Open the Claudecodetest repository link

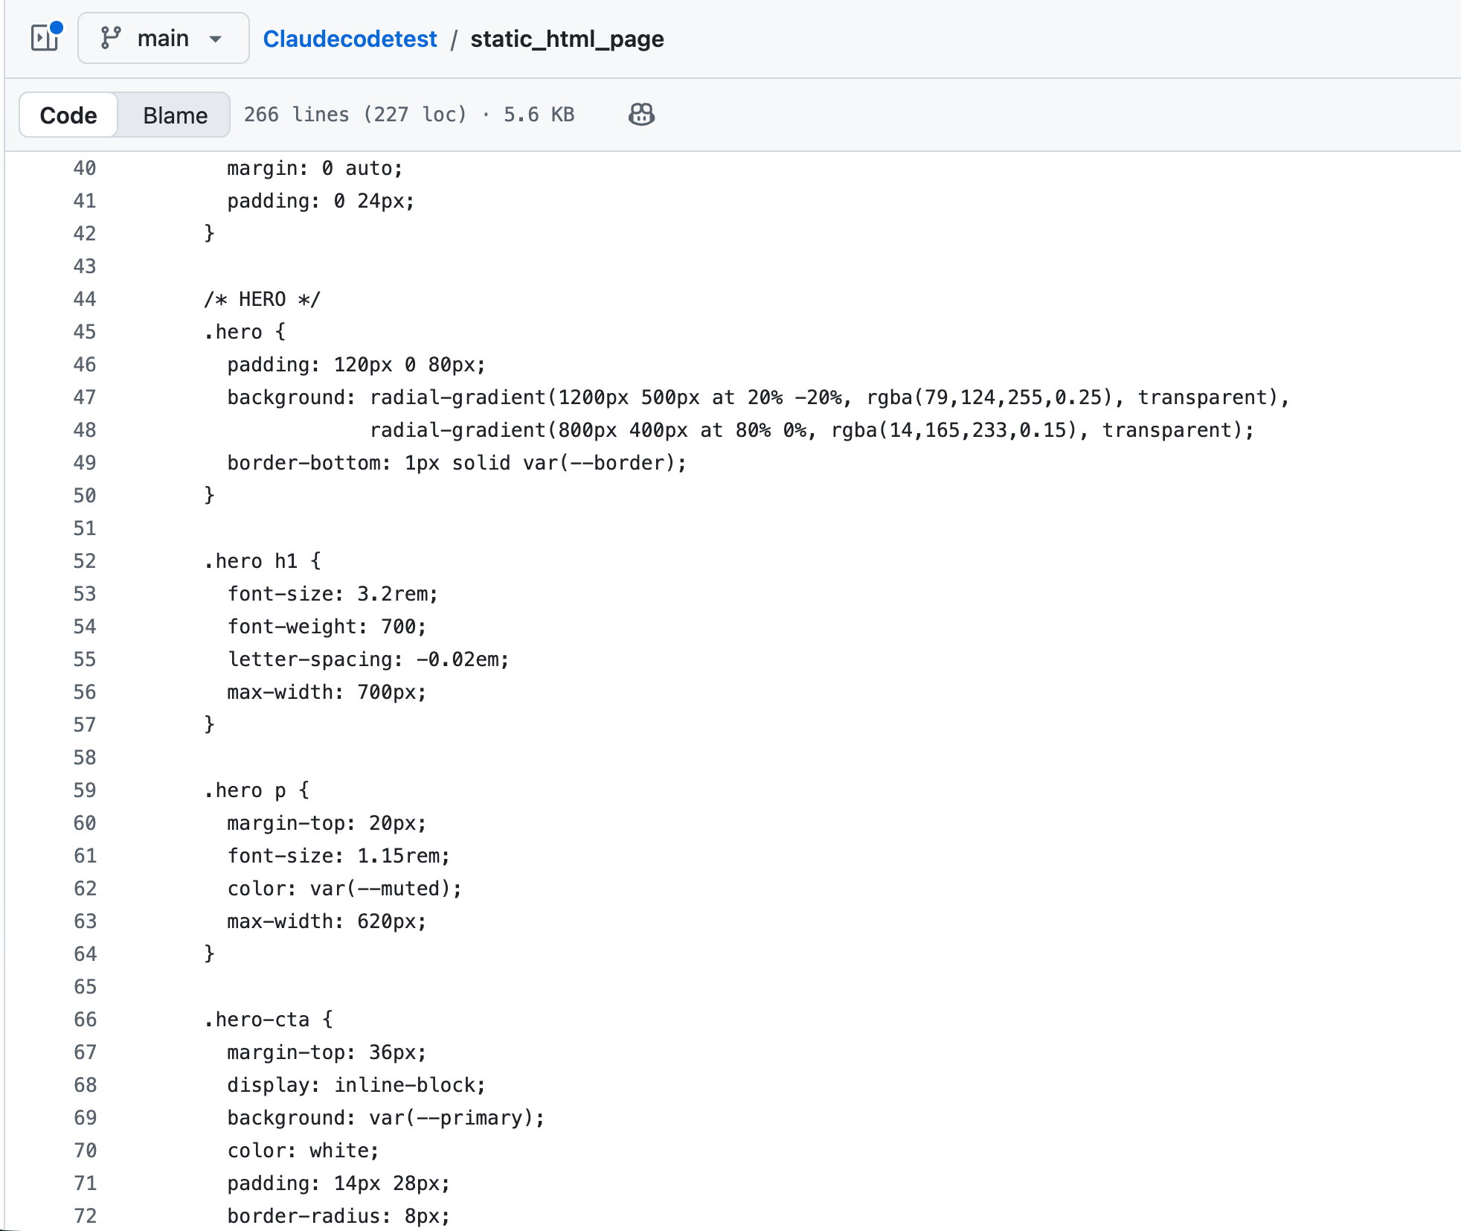[350, 39]
